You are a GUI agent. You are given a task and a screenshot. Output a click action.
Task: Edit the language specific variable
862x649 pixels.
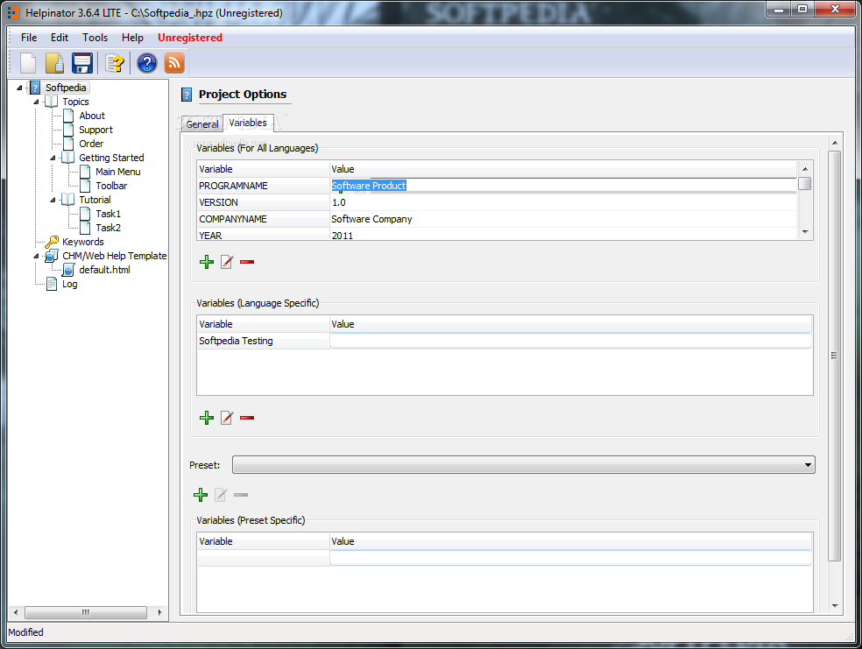coord(227,418)
